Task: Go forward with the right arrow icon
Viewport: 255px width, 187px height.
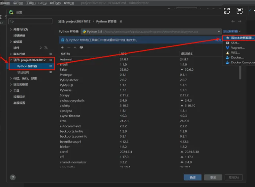Action: tap(240, 21)
